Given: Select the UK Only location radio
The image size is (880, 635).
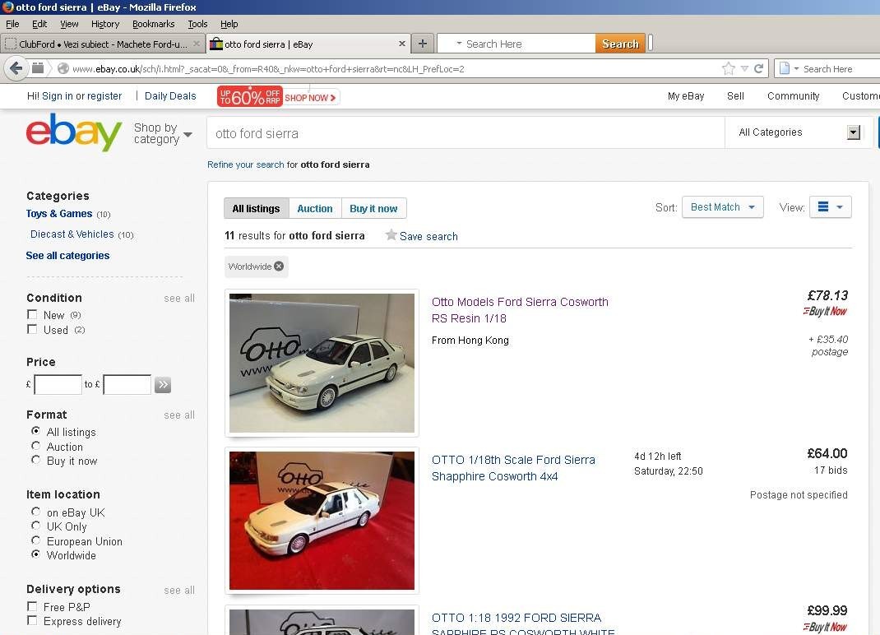Looking at the screenshot, I should [36, 526].
